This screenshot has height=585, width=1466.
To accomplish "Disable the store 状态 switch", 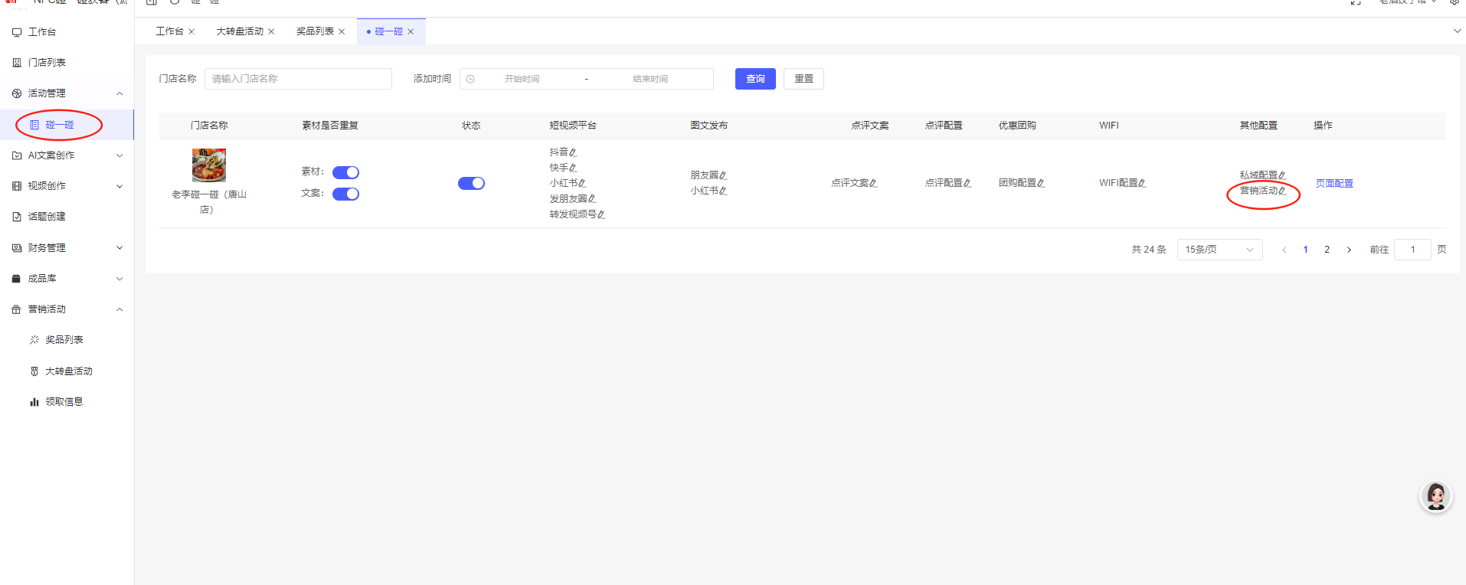I will (x=471, y=183).
